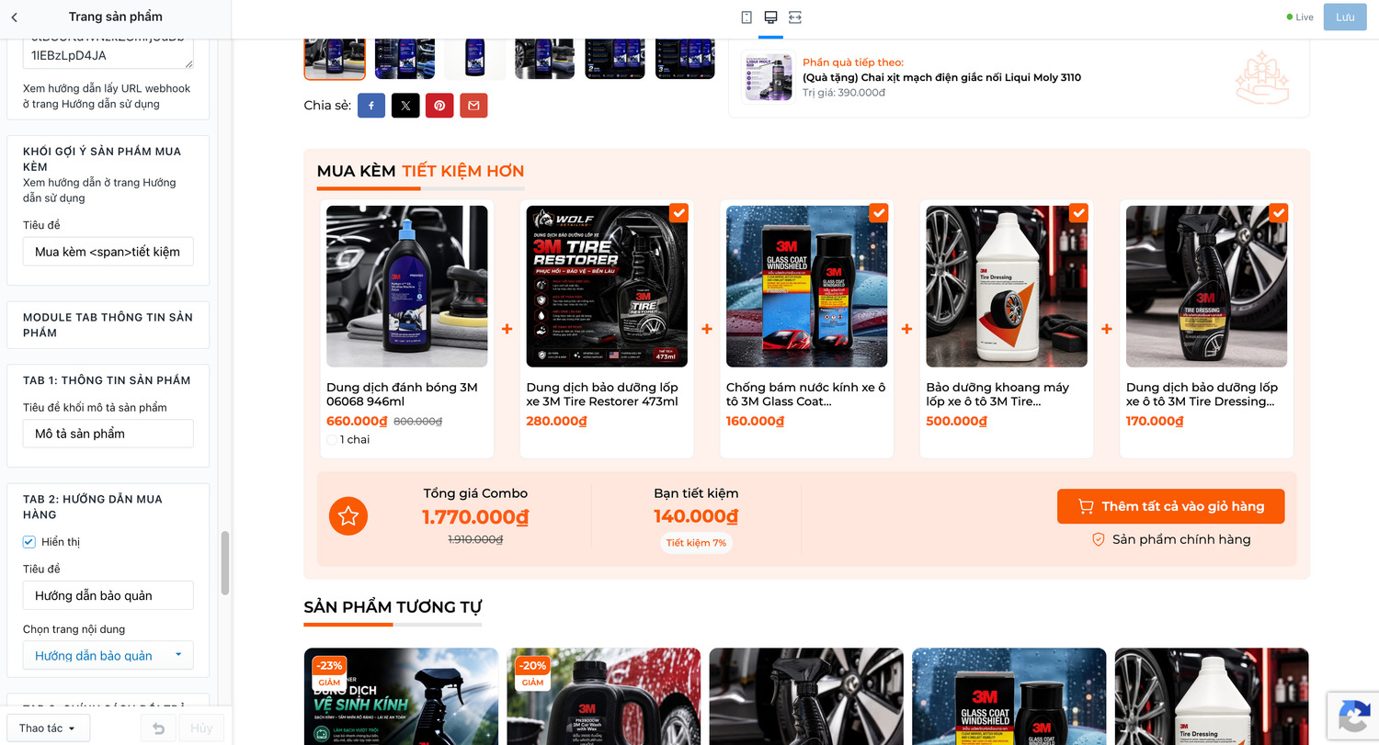Click the white Tire Dressing jug combo image

pos(1007,287)
